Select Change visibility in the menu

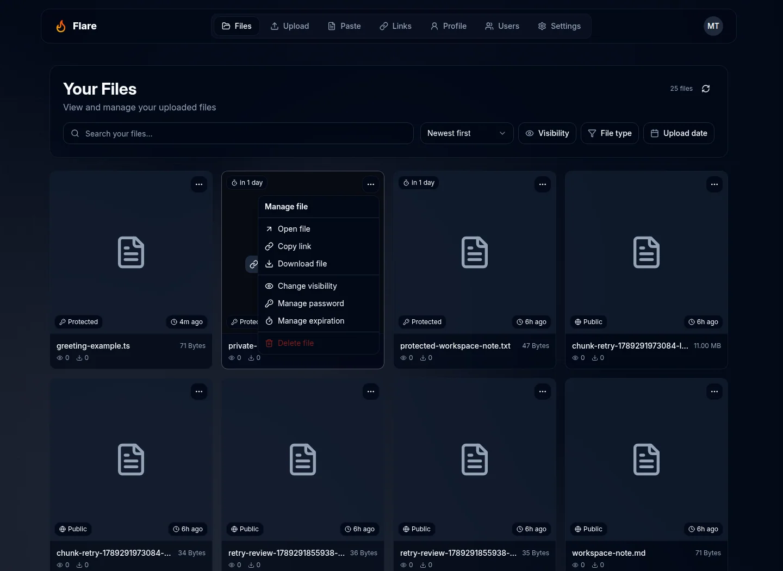tap(319, 286)
